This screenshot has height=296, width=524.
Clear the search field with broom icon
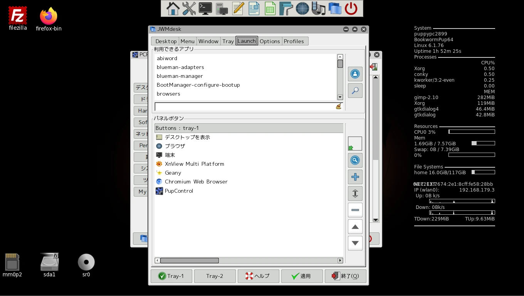(339, 106)
